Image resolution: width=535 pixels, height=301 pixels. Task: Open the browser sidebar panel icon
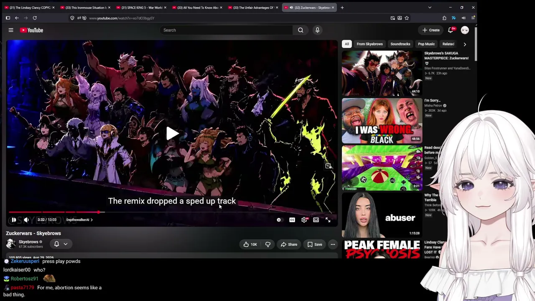click(8, 18)
